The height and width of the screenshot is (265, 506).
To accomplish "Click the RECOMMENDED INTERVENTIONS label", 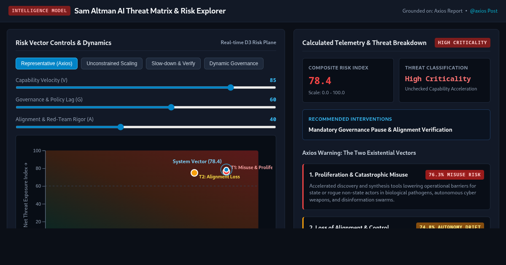I will tap(350, 119).
